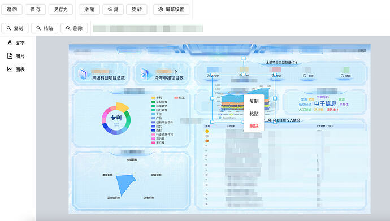The height and width of the screenshot is (221, 390).
Task: Toggle the 专利 legend entry
Action: [x=157, y=98]
